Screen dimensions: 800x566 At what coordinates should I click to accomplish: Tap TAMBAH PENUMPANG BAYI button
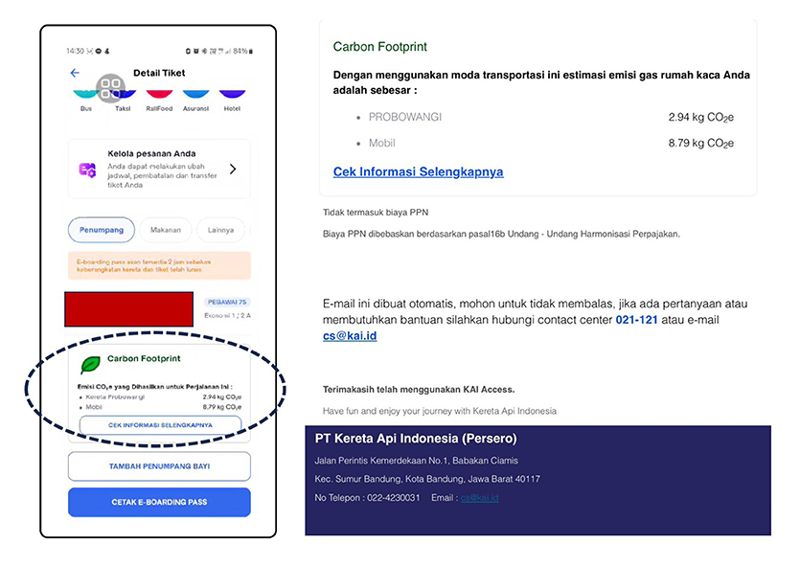[x=159, y=466]
